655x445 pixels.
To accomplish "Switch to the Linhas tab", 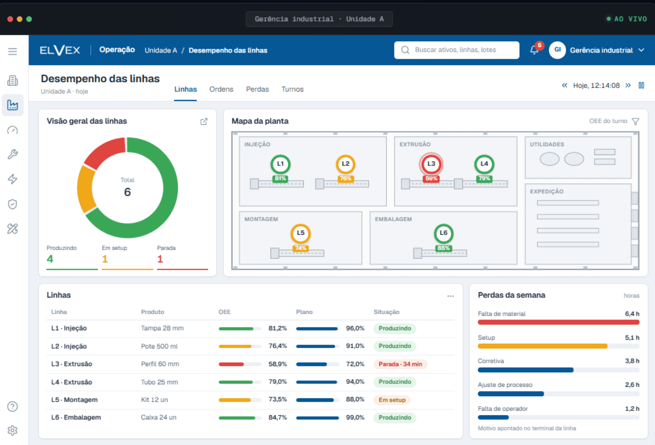I will click(x=185, y=89).
